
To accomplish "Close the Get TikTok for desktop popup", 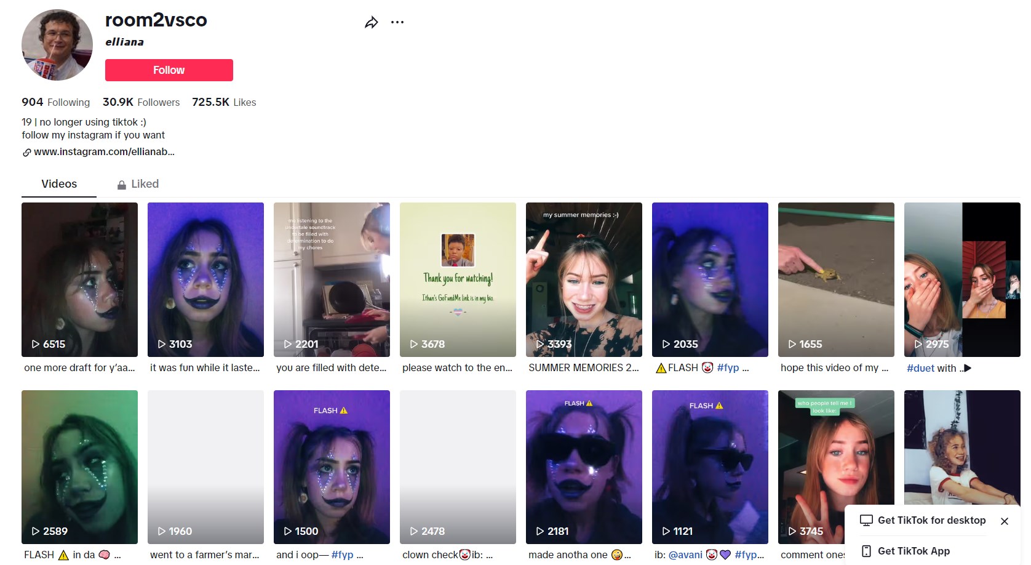I will pyautogui.click(x=1004, y=521).
